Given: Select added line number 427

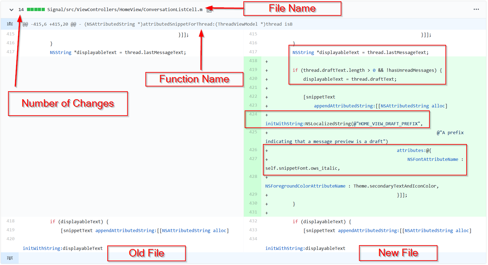Looking at the screenshot, I should 253,159.
